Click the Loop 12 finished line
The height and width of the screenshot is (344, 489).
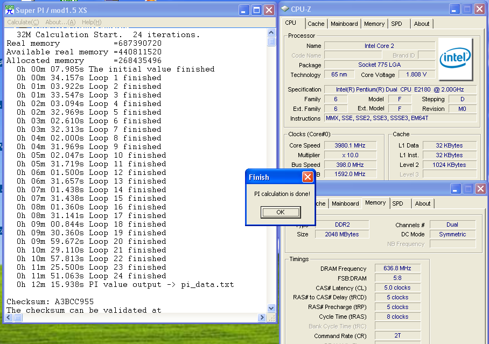[91, 172]
